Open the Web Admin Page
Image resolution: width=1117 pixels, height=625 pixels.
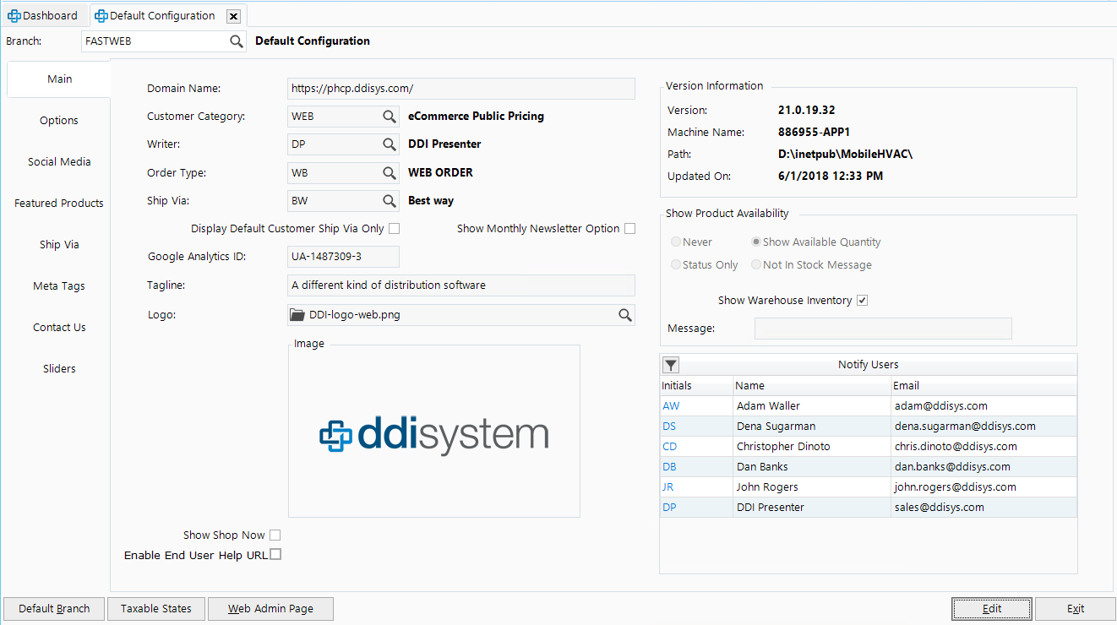coord(270,608)
